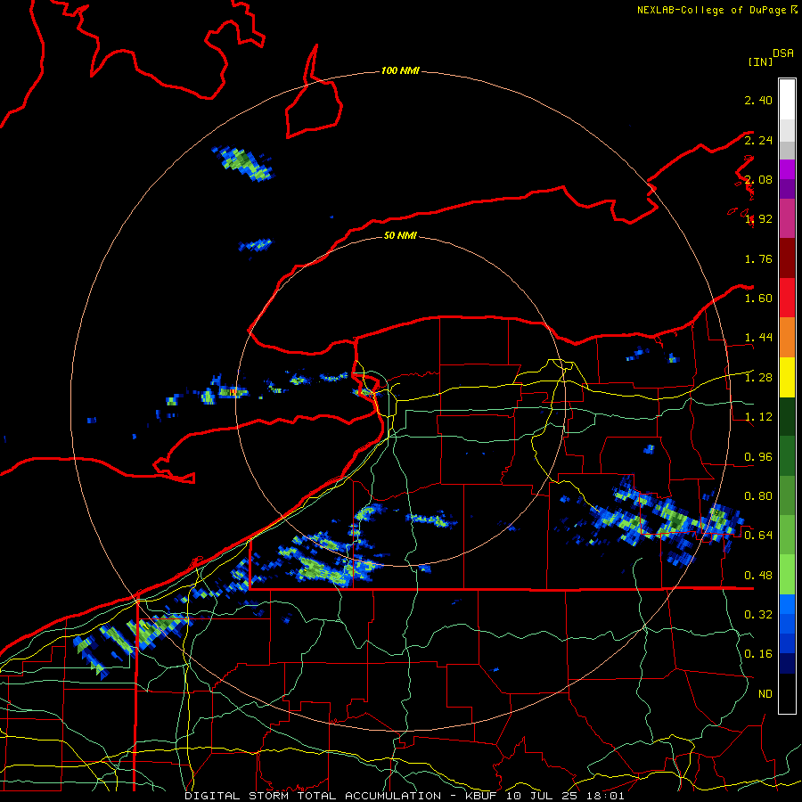Click the 1.12 legend value
This screenshot has width=802, height=802.
[758, 417]
